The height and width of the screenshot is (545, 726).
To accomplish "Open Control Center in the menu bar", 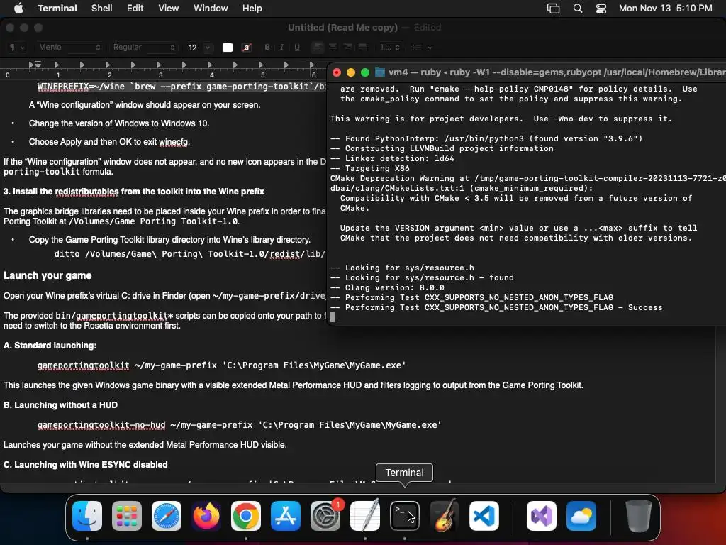I will pos(601,9).
